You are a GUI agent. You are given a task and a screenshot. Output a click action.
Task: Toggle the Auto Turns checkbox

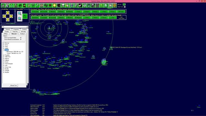125,7
